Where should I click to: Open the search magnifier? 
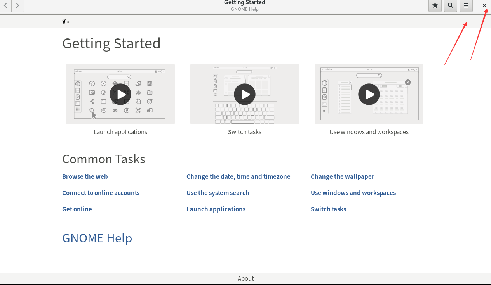(x=451, y=5)
